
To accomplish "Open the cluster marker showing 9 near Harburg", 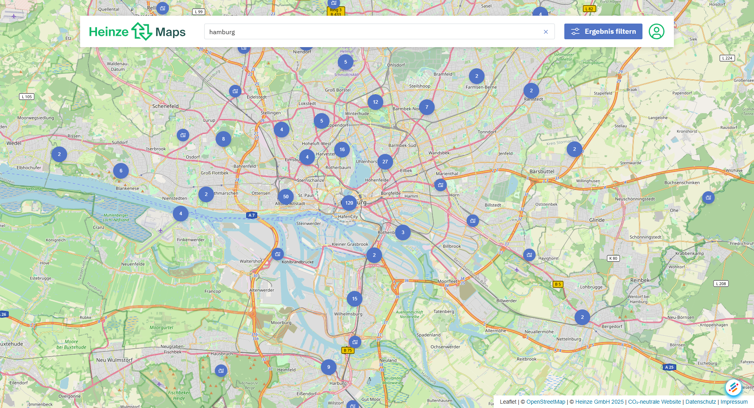I will (x=329, y=367).
